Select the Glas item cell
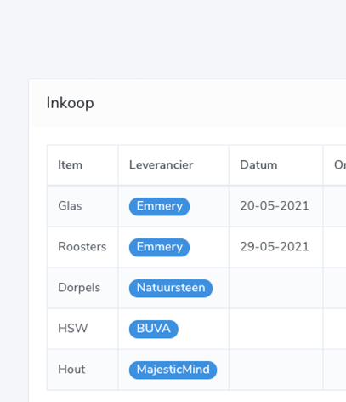Image resolution: width=346 pixels, height=402 pixels. coord(82,206)
